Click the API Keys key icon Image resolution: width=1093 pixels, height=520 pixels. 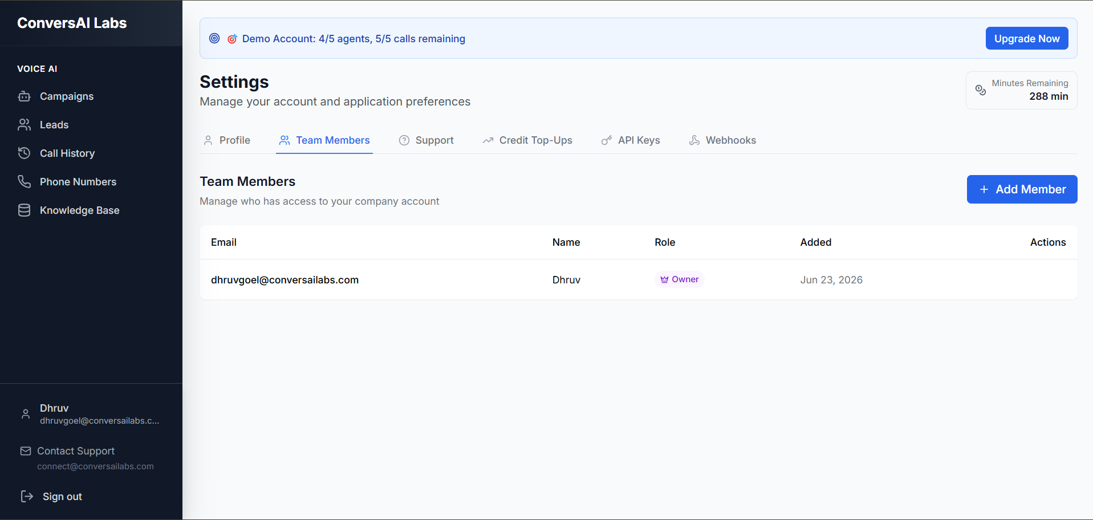tap(607, 140)
